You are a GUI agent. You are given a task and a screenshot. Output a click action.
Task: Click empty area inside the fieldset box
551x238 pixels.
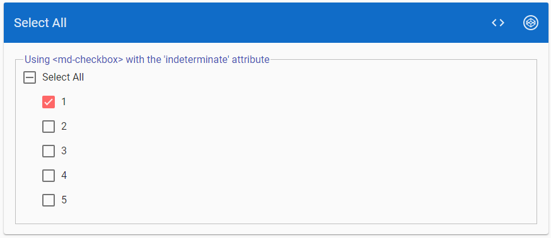click(x=299, y=147)
